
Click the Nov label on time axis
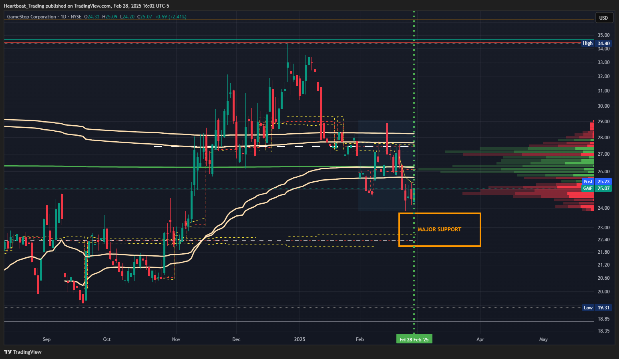tap(176, 339)
